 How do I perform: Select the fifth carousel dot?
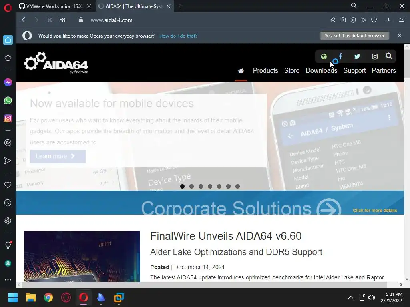point(219,186)
